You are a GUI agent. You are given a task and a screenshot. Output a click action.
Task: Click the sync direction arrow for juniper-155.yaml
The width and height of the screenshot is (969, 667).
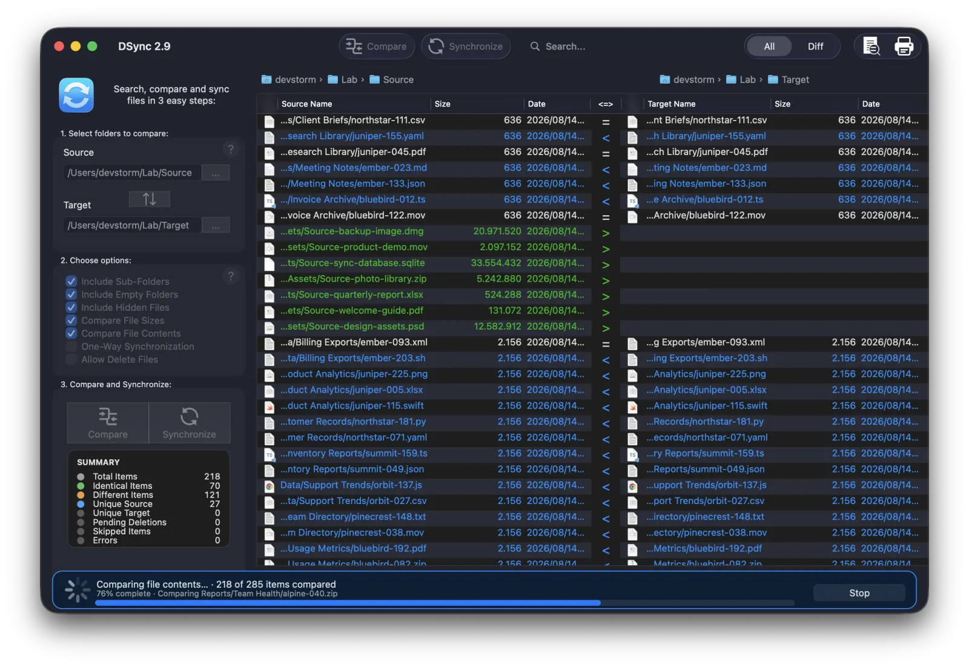(x=606, y=138)
